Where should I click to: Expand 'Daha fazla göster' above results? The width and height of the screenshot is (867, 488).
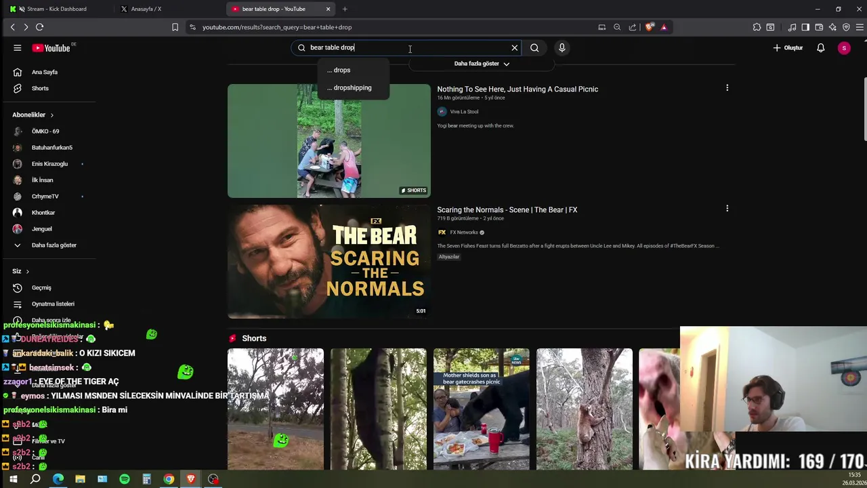[482, 64]
